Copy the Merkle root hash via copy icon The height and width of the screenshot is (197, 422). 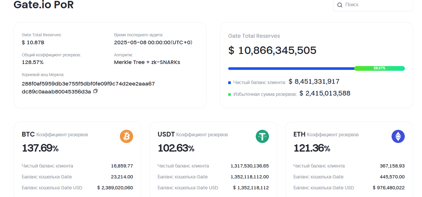point(95,91)
